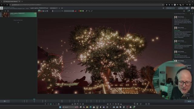Open the Add Media dropdown
Viewport: 194px width, 109px height.
coord(54,8)
